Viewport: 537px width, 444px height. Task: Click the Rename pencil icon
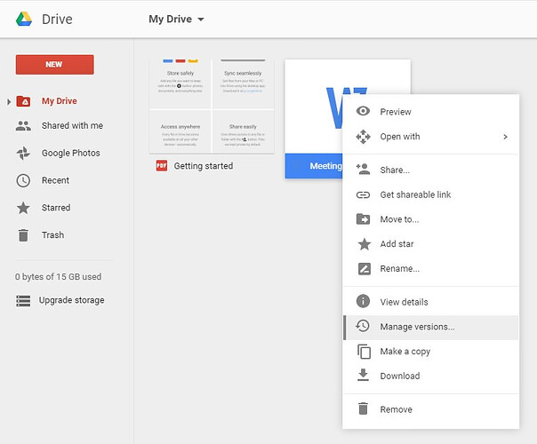(x=364, y=269)
